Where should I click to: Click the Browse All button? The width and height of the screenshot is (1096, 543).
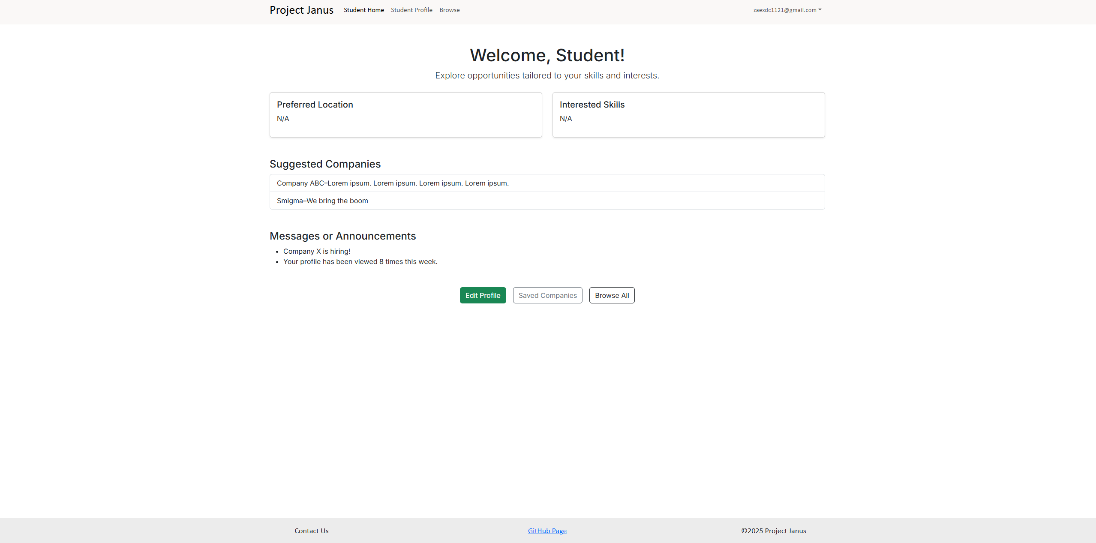point(612,295)
